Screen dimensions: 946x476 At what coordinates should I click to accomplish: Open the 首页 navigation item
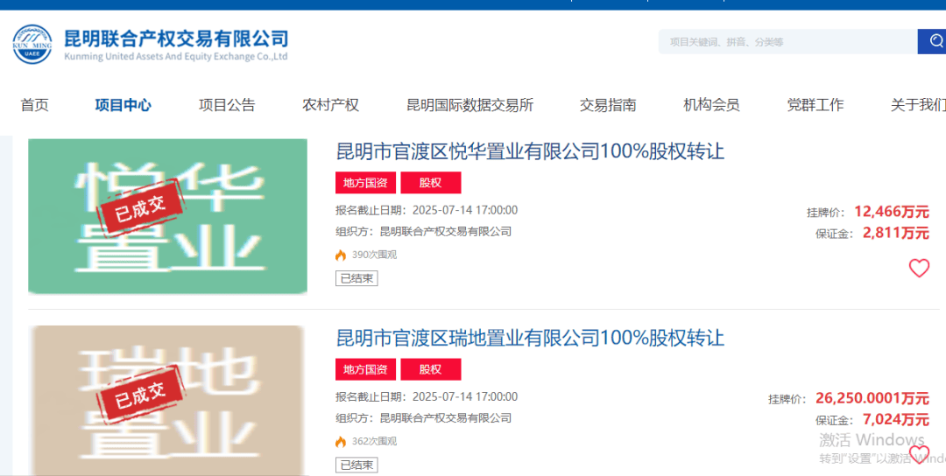(x=34, y=105)
